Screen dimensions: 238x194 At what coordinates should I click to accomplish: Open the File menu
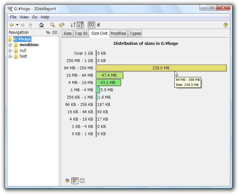coord(13,17)
